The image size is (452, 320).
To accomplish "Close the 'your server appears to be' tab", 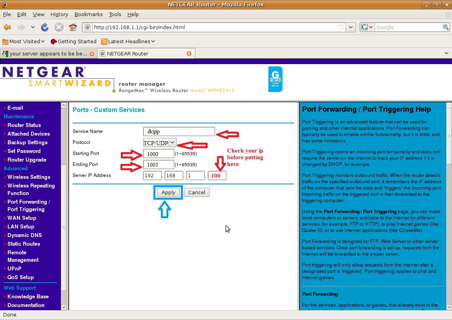I will pos(92,54).
